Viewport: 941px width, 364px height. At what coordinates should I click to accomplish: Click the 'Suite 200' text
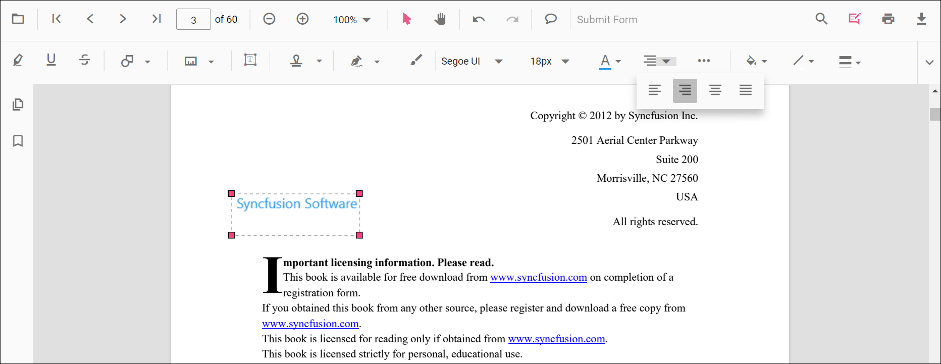[x=677, y=160]
